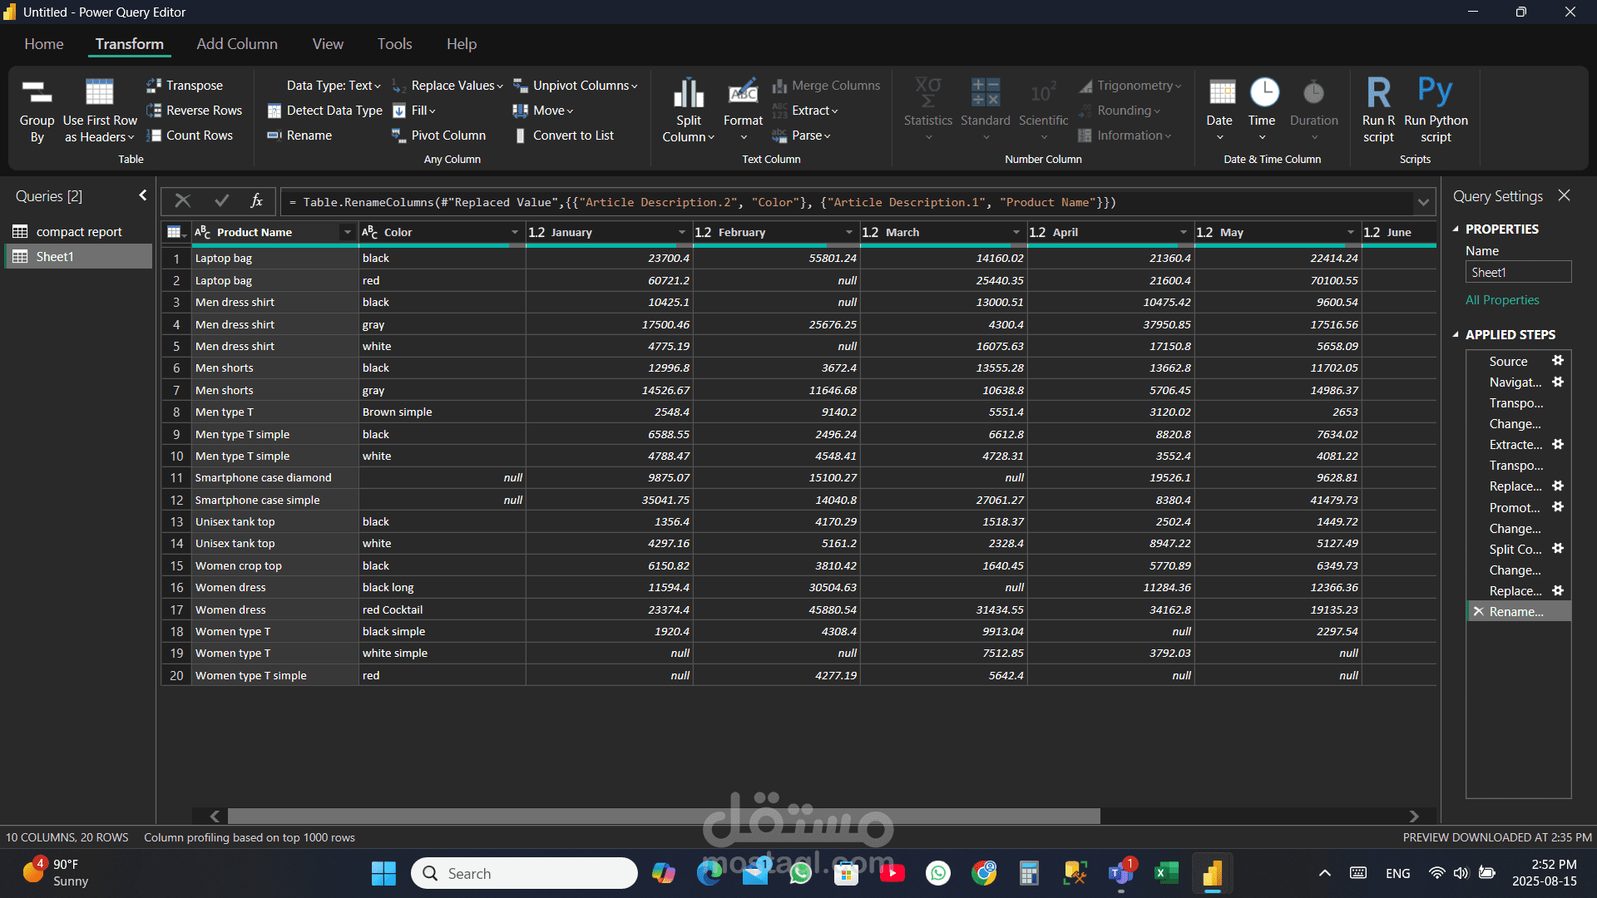The width and height of the screenshot is (1597, 898).
Task: Select the compact report query
Action: click(79, 232)
